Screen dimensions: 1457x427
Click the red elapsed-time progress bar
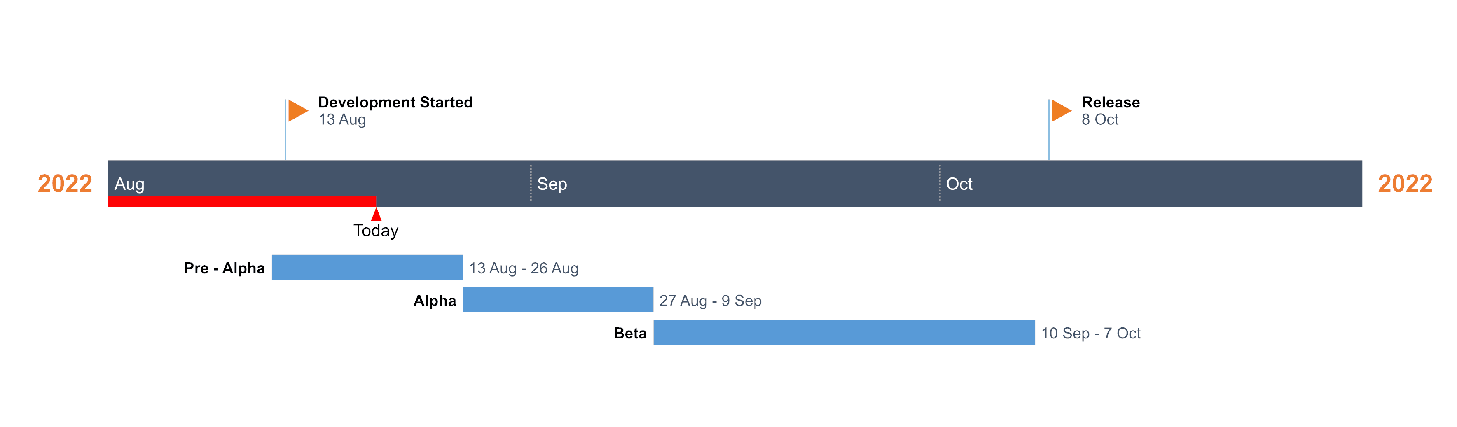click(x=242, y=201)
